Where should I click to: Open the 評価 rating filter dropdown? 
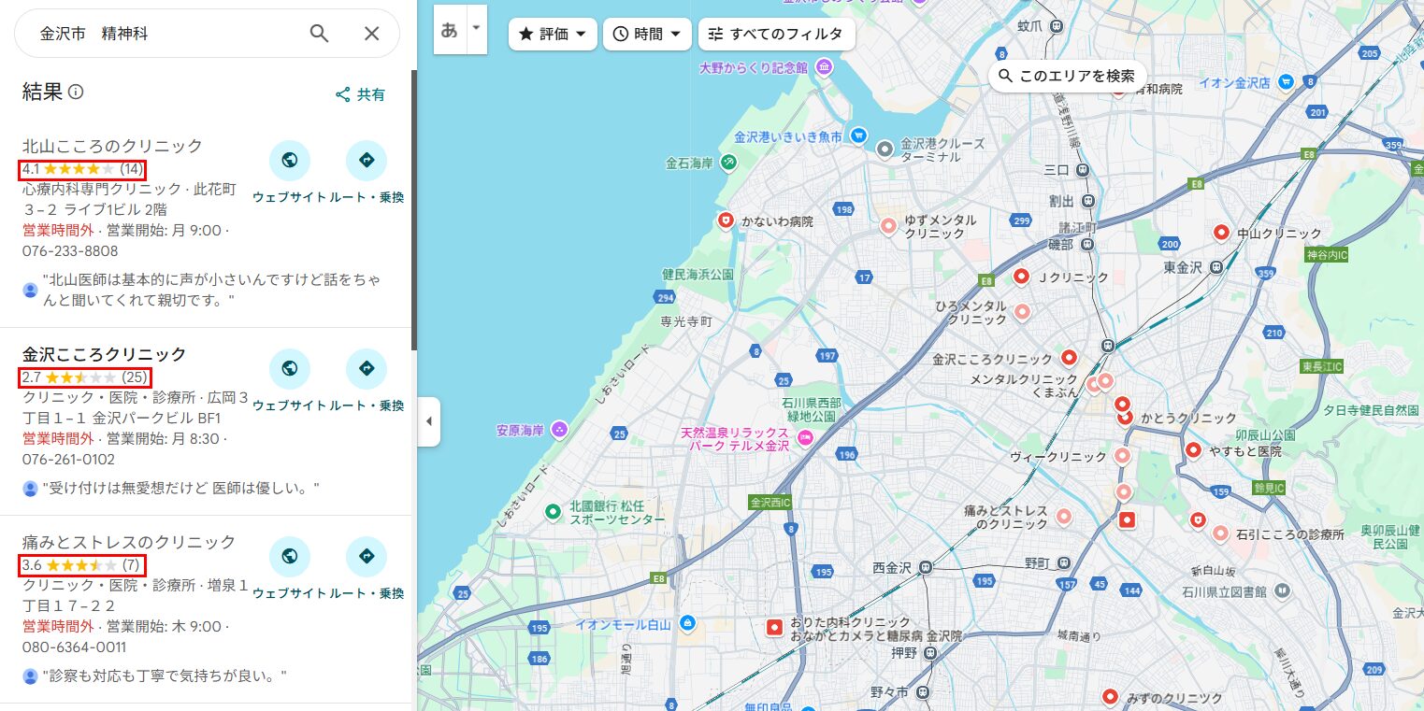(x=553, y=35)
